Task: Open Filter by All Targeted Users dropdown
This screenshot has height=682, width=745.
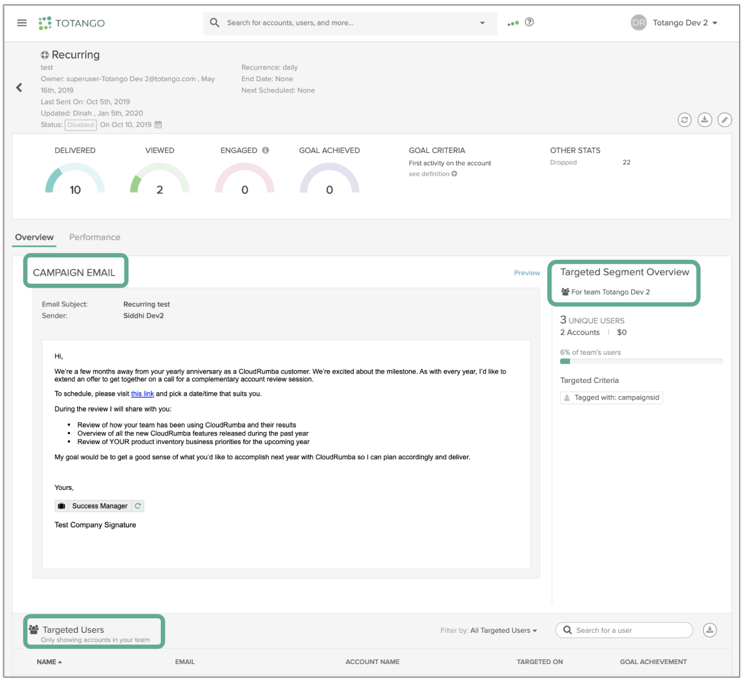Action: (503, 630)
